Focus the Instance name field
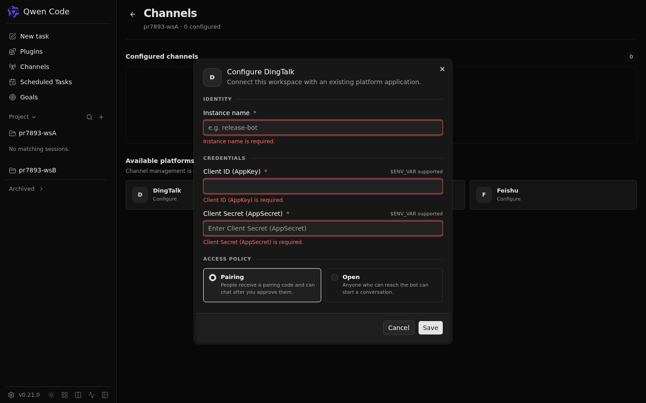646x403 pixels. point(323,128)
